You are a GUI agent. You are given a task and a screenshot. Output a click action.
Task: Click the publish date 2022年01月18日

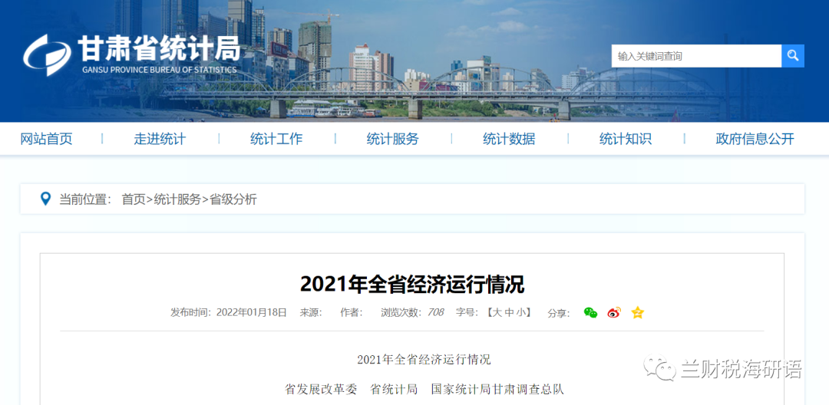252,313
